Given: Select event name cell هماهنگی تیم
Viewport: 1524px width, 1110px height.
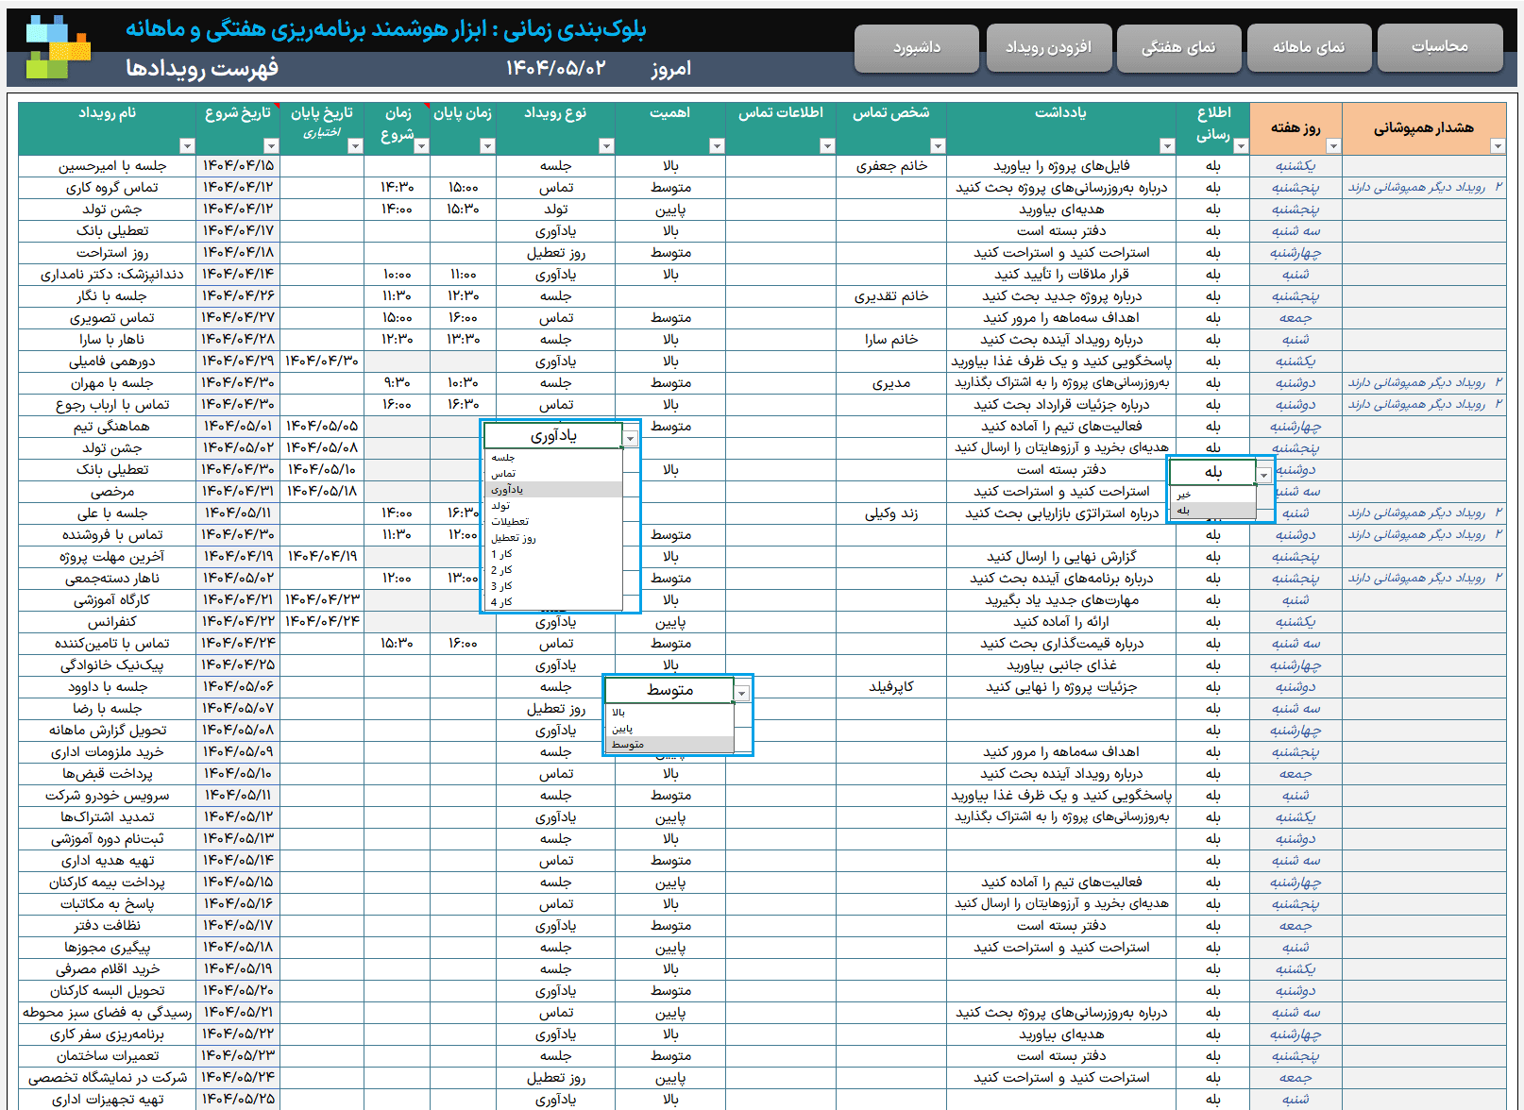Looking at the screenshot, I should point(108,427).
